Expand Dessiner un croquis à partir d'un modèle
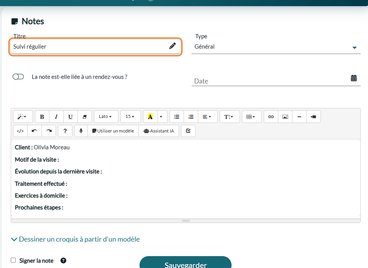 point(76,239)
